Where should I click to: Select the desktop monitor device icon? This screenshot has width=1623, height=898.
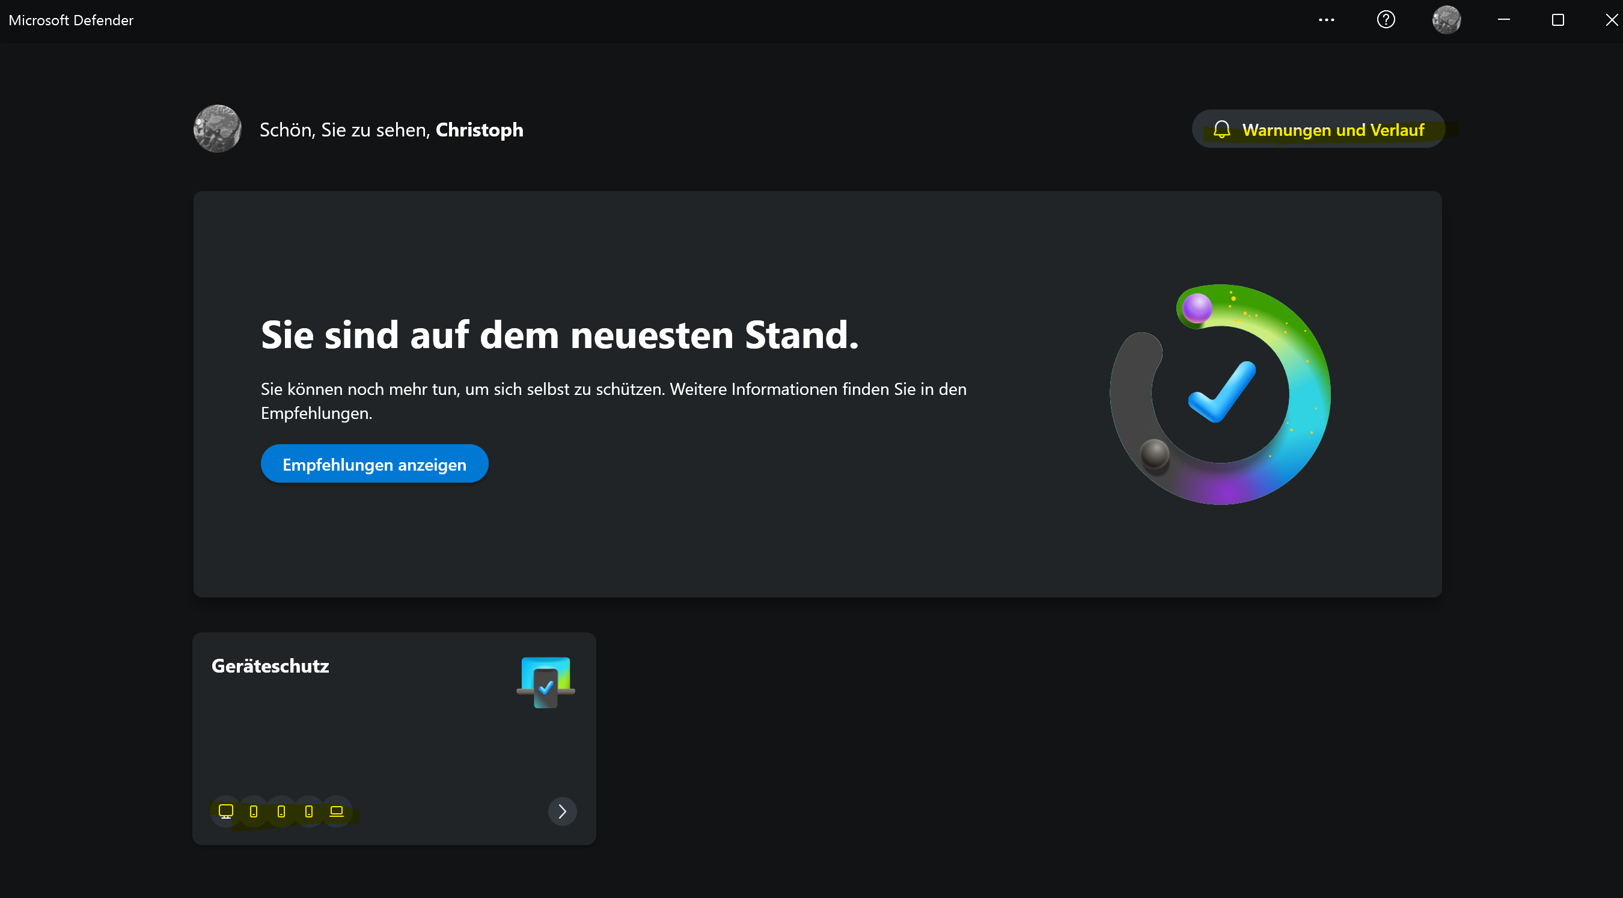(x=225, y=811)
